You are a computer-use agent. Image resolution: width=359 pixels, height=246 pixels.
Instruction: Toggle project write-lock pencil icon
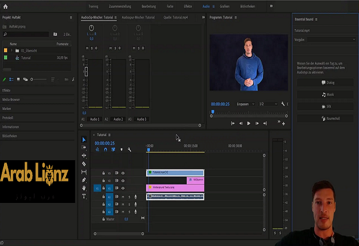coord(4,80)
